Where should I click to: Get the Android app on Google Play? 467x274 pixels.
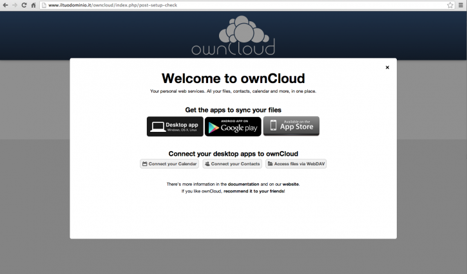(233, 127)
